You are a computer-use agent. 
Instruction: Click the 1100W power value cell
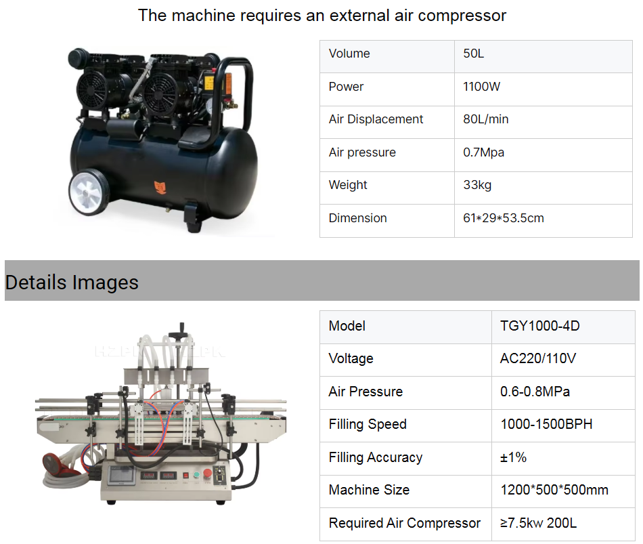coord(481,87)
